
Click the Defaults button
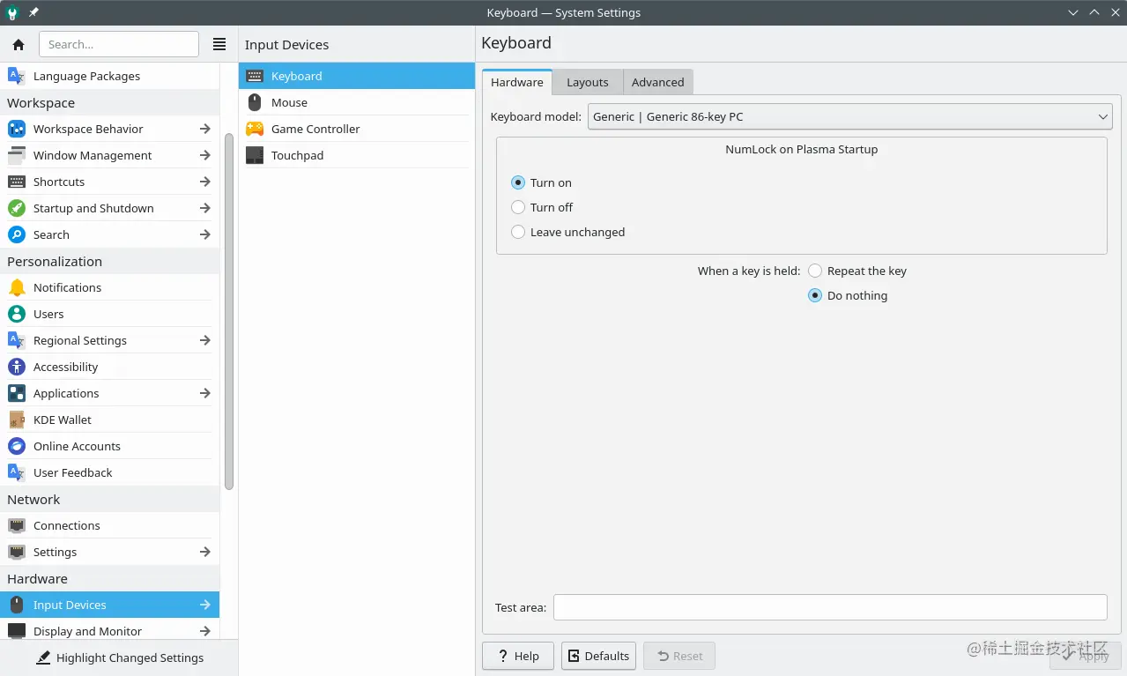click(598, 656)
